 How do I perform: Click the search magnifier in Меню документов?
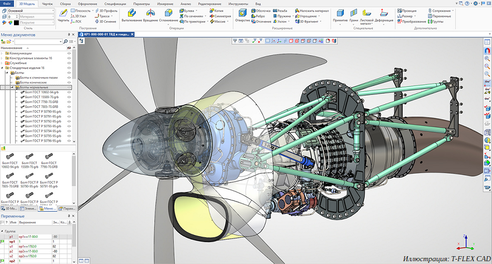point(65,41)
